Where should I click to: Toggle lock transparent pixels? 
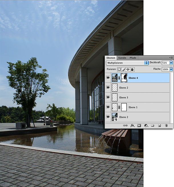119,69
